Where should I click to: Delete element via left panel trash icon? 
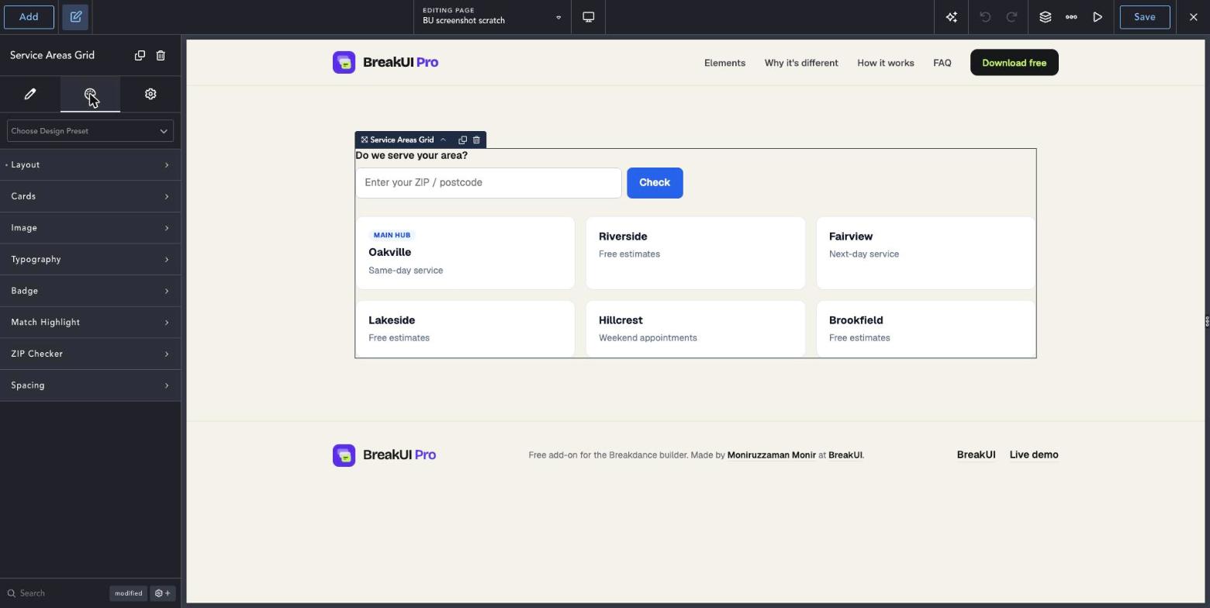coord(161,55)
